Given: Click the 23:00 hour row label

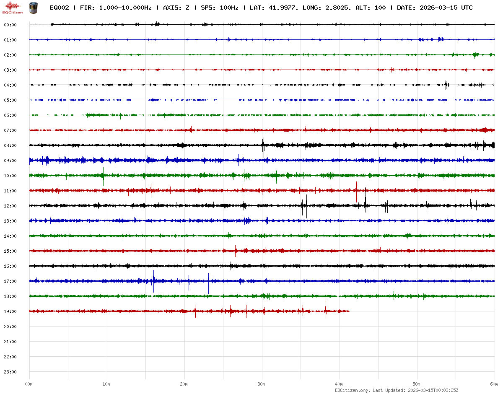Looking at the screenshot, I should (x=10, y=372).
